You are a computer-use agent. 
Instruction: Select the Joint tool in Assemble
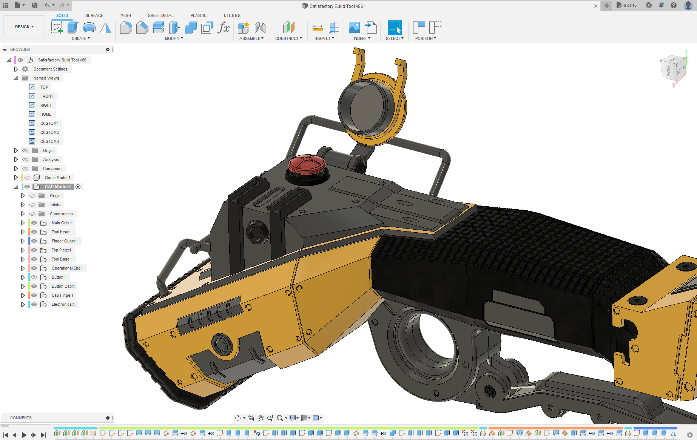(260, 28)
